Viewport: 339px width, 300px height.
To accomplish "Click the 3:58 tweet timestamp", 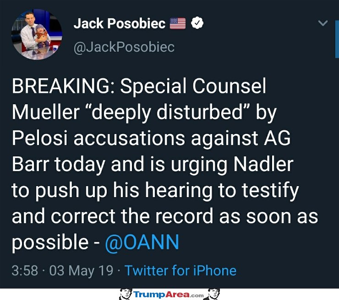I will [25, 270].
